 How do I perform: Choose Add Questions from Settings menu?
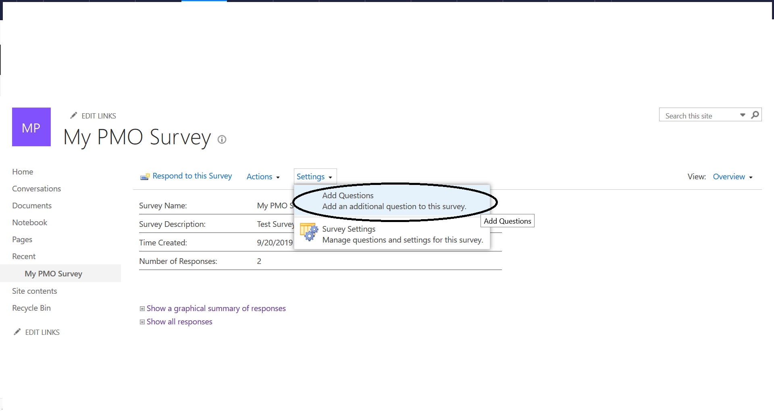(392, 201)
